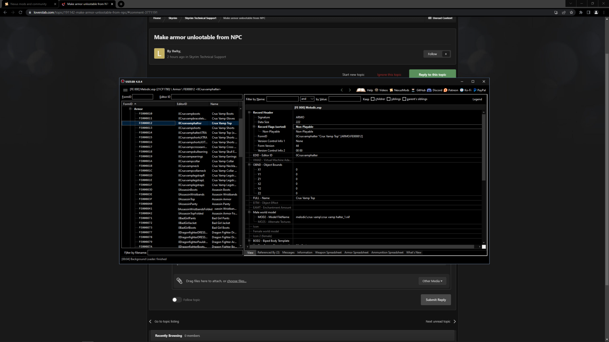
Task: Open the SSEEdit hamburger menu icon
Action: pos(125,90)
